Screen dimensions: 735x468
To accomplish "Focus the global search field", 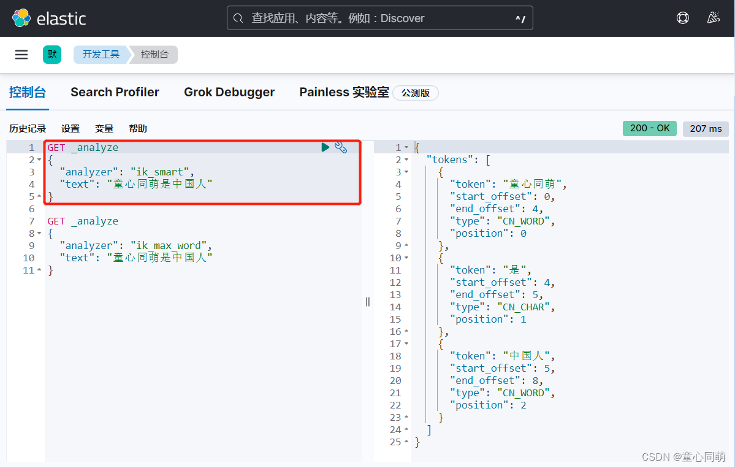I will click(379, 18).
